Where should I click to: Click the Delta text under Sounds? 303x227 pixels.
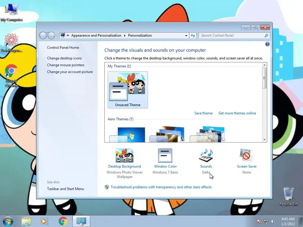click(x=206, y=172)
